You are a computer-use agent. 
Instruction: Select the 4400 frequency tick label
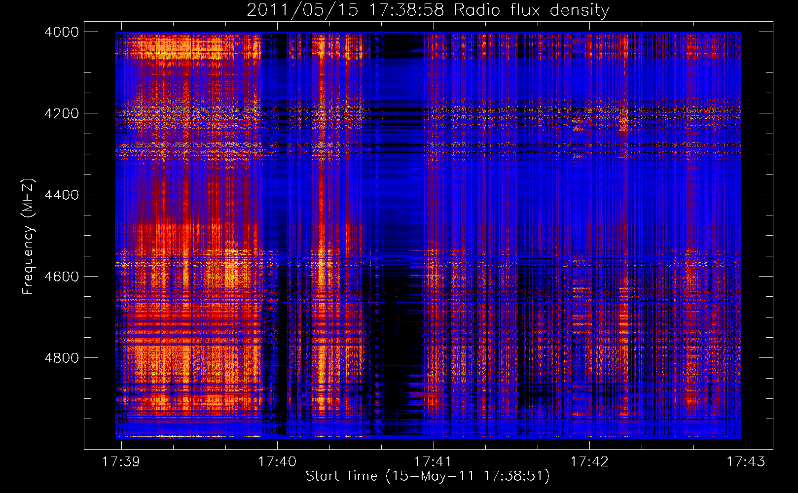(62, 195)
